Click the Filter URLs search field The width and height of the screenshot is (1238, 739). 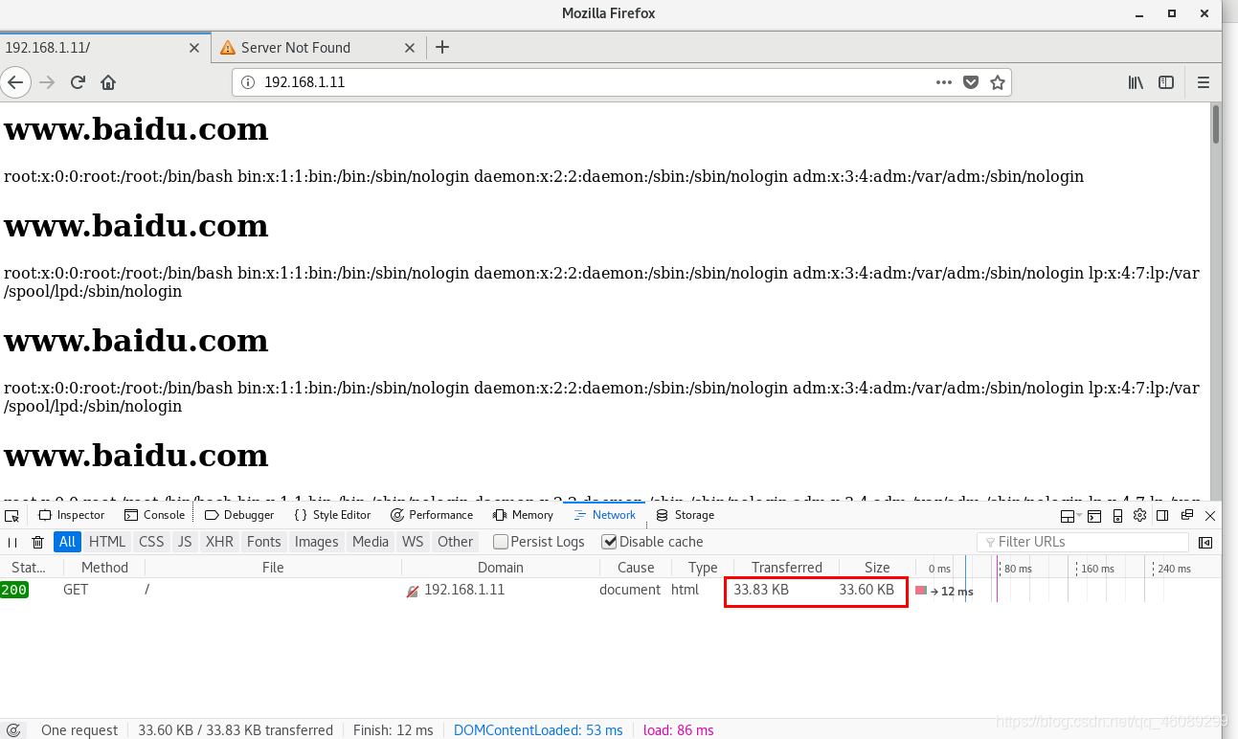(x=1082, y=542)
